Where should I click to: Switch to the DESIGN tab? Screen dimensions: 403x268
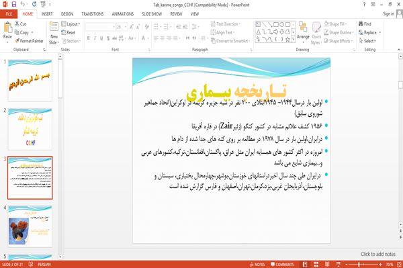[67, 14]
